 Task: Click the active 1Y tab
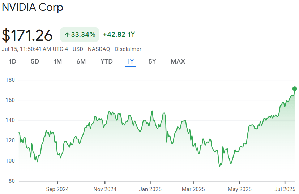(131, 61)
